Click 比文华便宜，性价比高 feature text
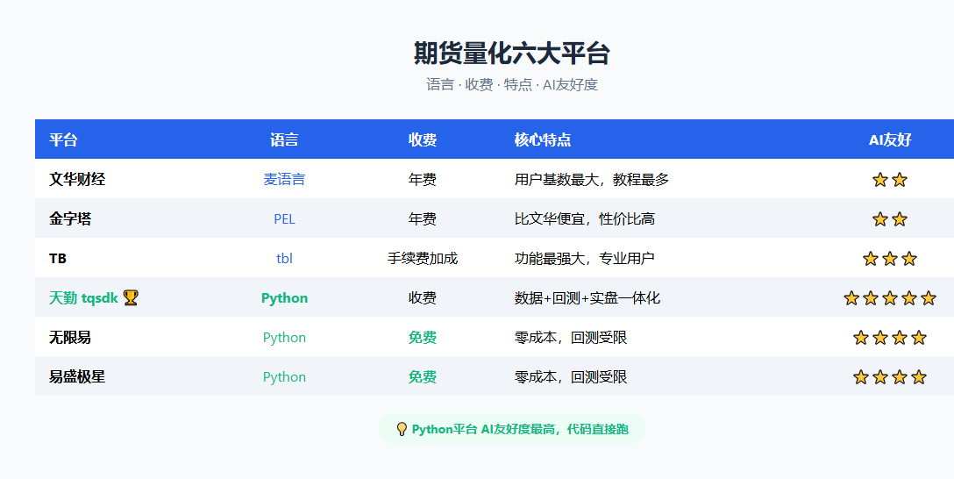The width and height of the screenshot is (954, 479). pyautogui.click(x=585, y=218)
